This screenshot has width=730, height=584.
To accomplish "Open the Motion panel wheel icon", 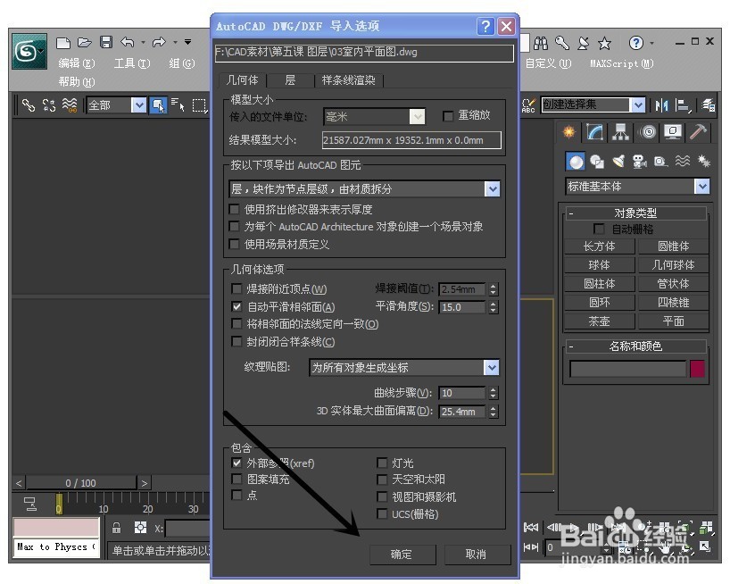I will tap(648, 132).
